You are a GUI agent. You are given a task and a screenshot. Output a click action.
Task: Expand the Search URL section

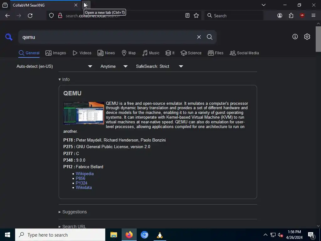click(x=72, y=227)
